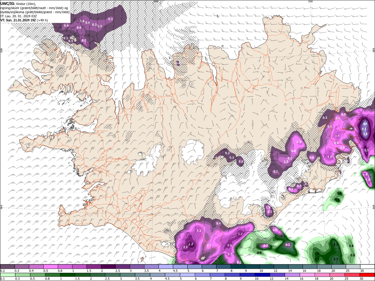
Task: Click the '20W' longitude label at the top
Action: pos(156,1)
